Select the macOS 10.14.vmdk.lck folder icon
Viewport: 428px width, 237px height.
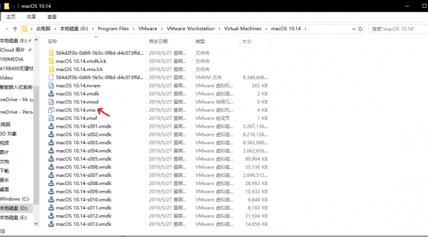coord(51,61)
